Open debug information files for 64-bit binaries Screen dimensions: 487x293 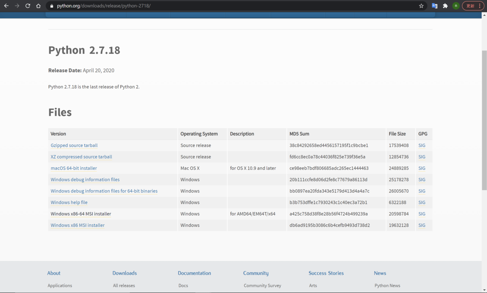104,191
